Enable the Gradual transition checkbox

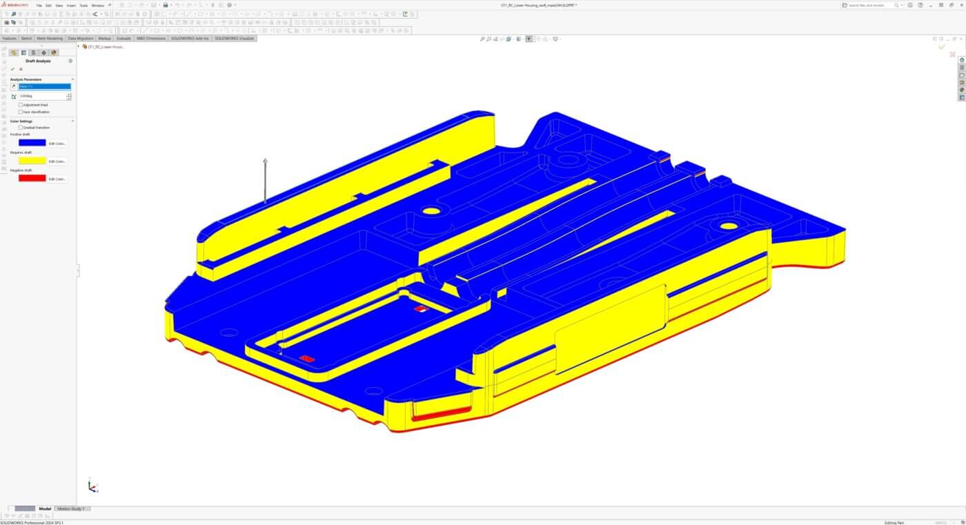21,128
